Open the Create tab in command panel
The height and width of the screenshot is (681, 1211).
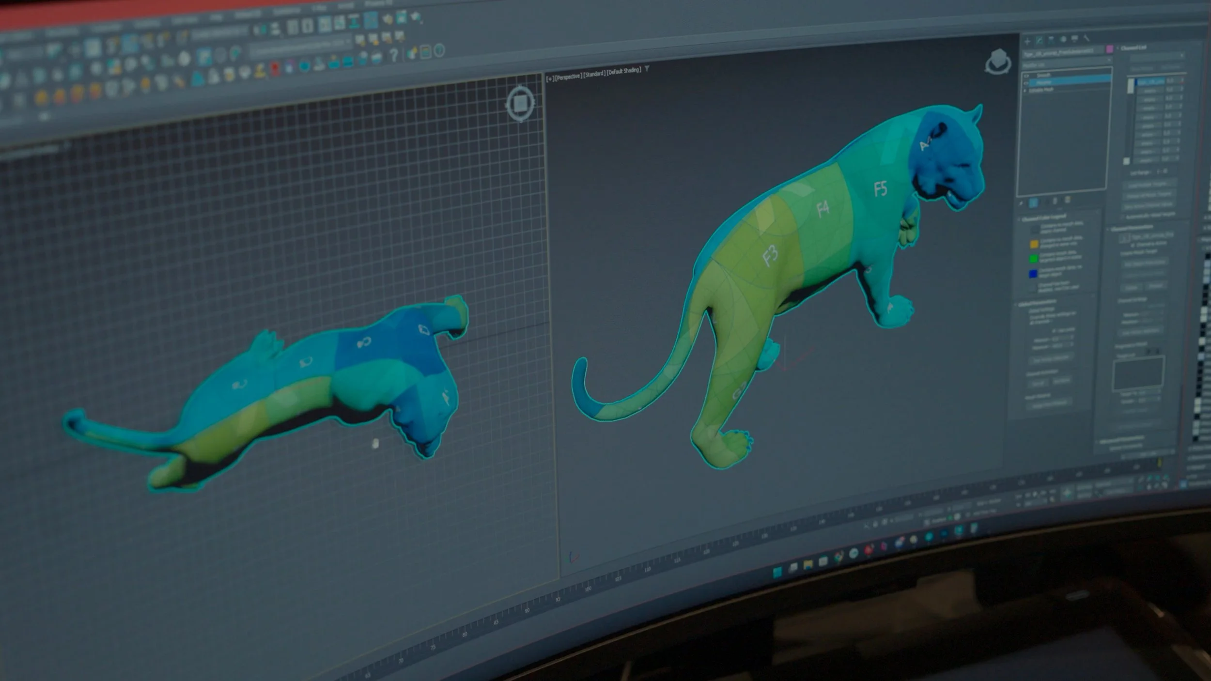click(1027, 41)
